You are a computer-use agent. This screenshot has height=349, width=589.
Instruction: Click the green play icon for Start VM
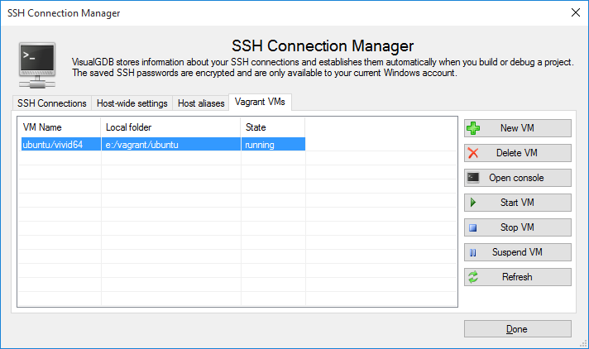tap(473, 203)
